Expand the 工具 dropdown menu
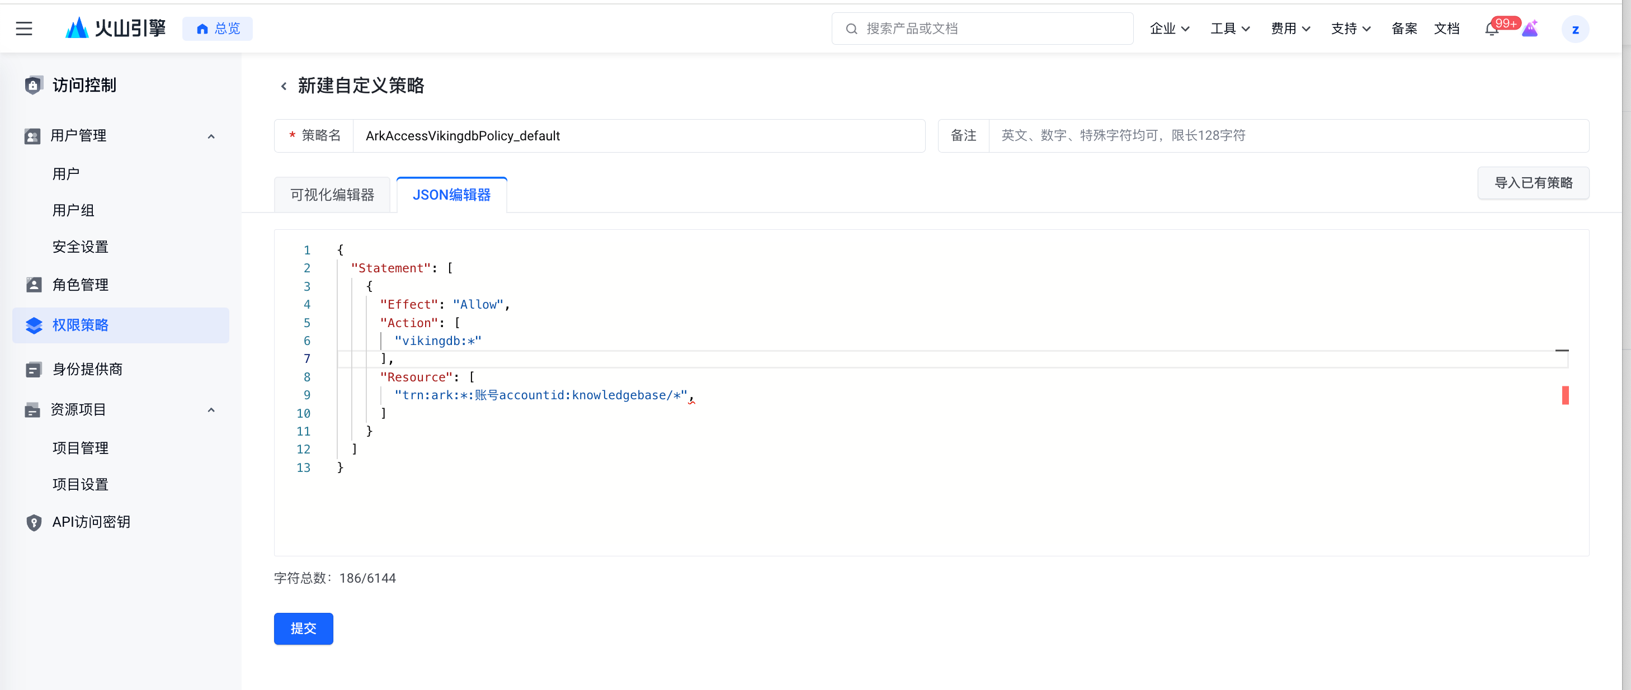The image size is (1631, 690). [x=1229, y=29]
